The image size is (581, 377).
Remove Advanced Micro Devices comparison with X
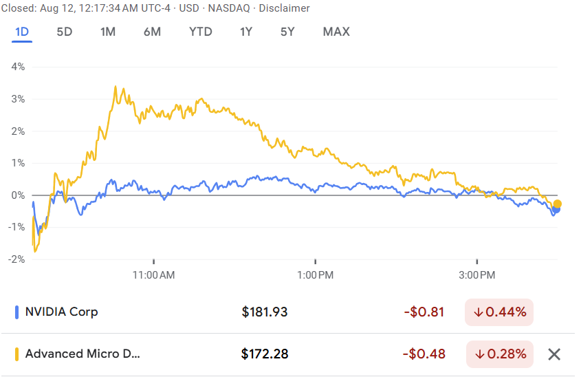554,354
